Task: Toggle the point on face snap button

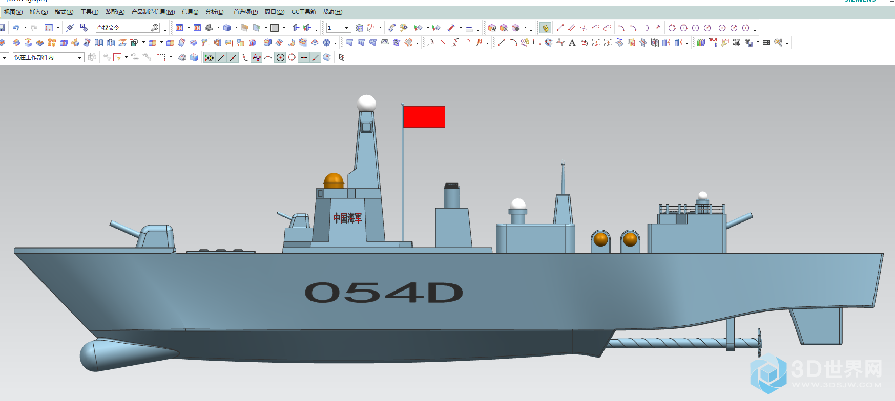Action: click(x=327, y=57)
